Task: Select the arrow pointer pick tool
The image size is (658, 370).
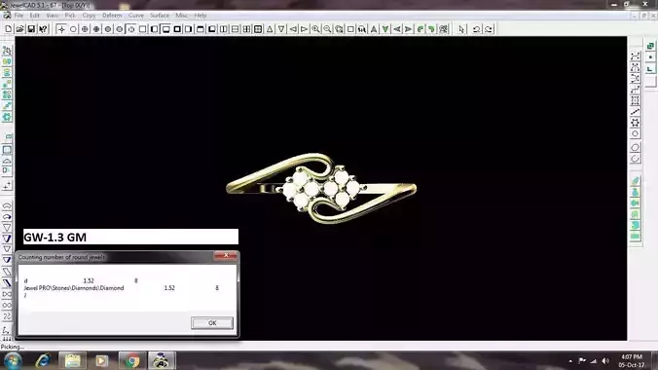Action: click(x=462, y=29)
